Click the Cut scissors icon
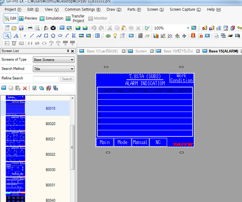Image resolution: width=242 pixels, height=202 pixels. point(110,28)
